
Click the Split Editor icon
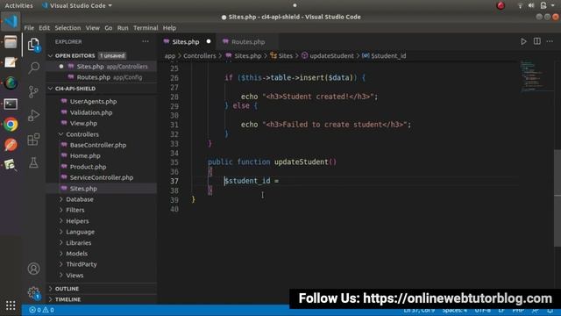point(537,41)
